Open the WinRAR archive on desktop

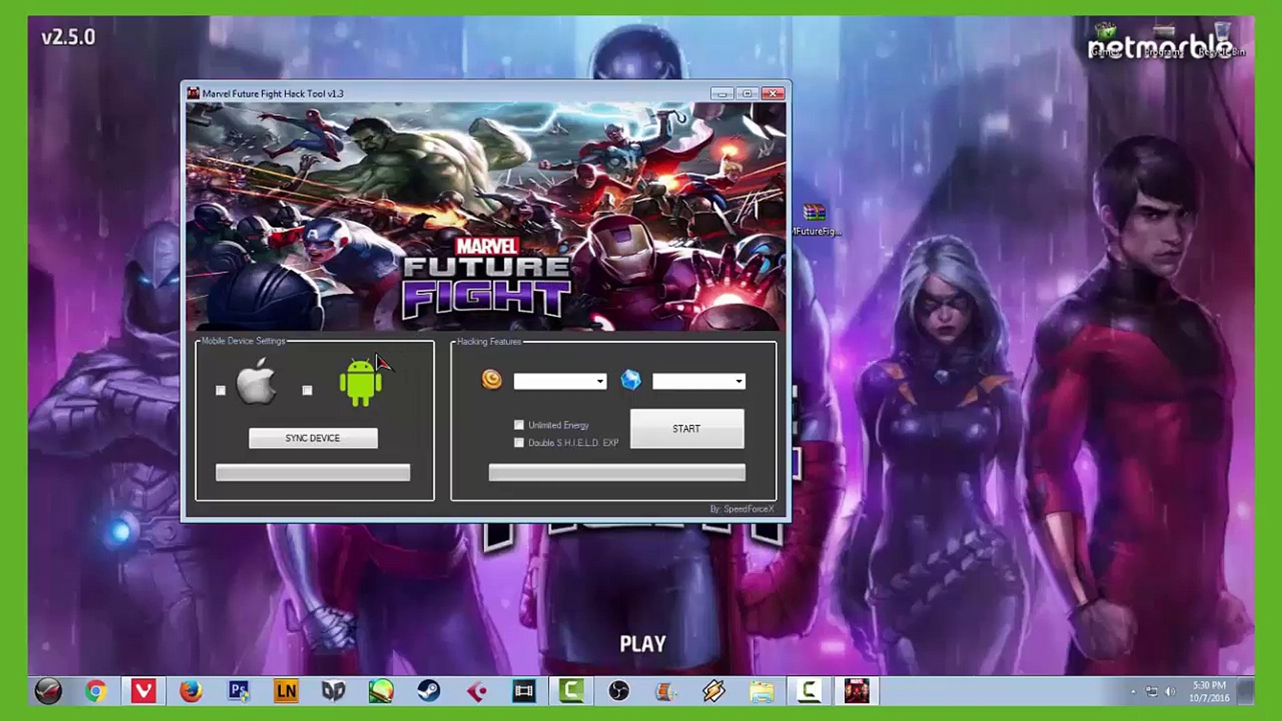(x=815, y=214)
